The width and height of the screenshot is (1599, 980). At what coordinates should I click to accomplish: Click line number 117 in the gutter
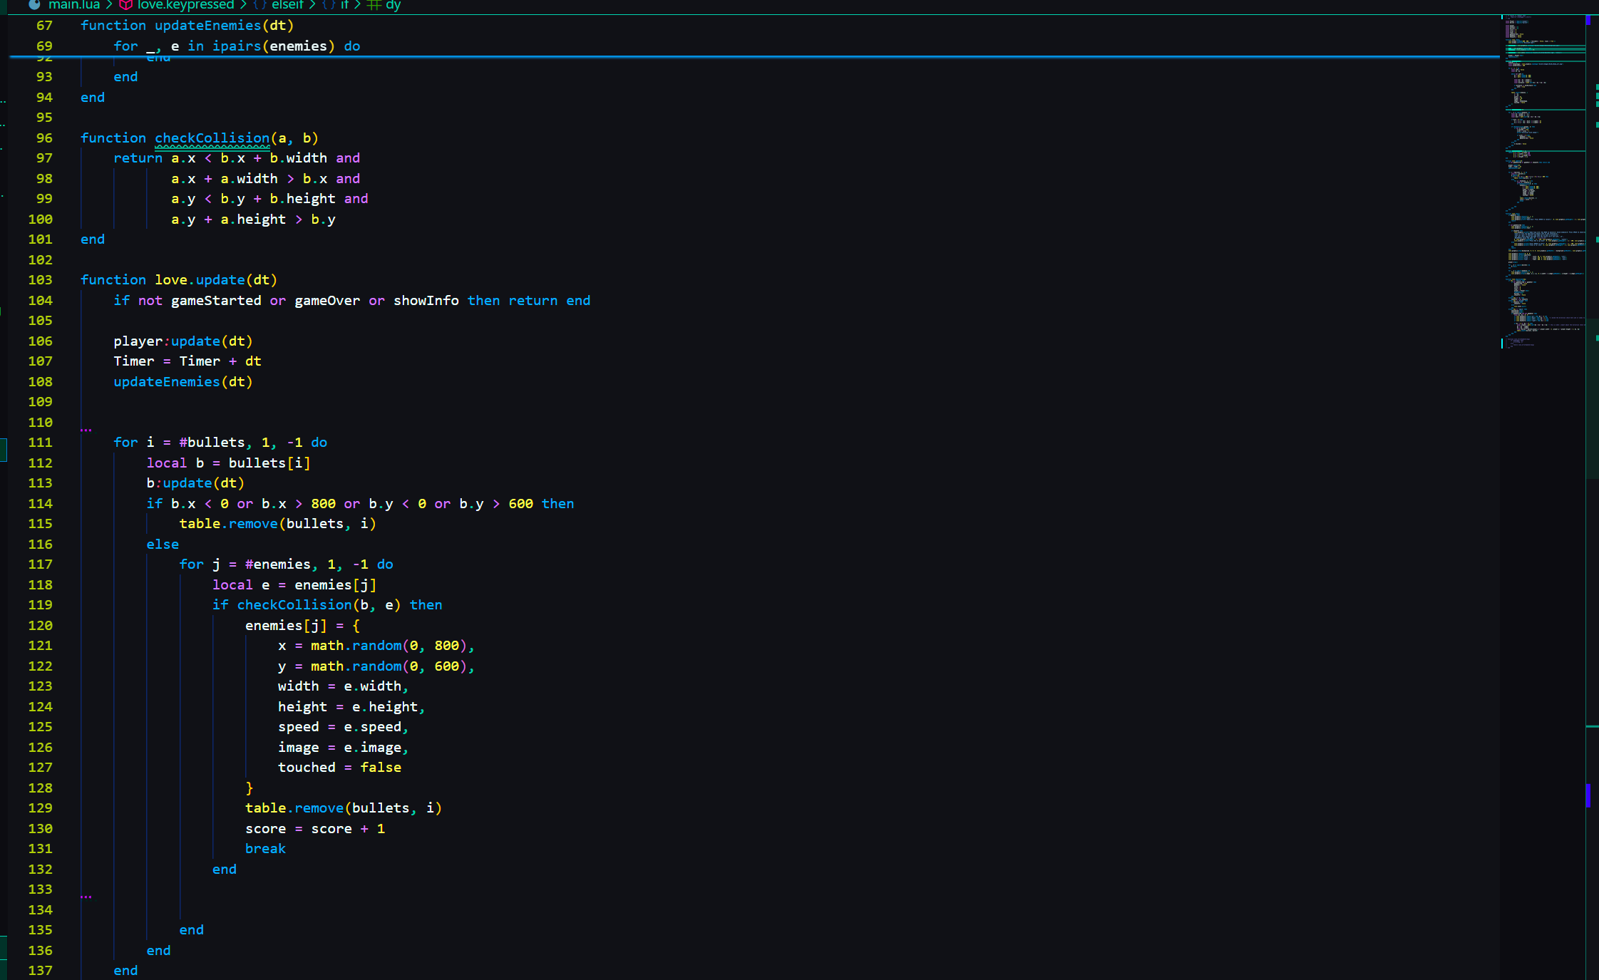(40, 564)
